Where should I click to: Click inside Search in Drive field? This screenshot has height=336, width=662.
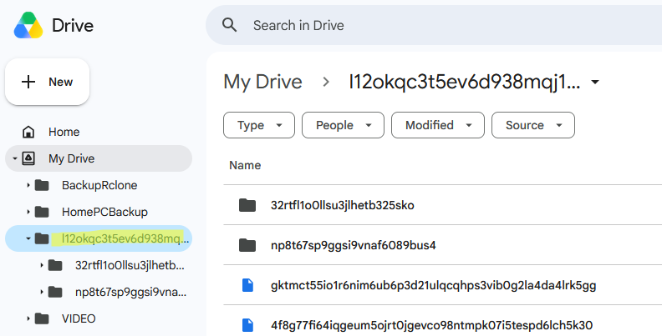pos(434,25)
